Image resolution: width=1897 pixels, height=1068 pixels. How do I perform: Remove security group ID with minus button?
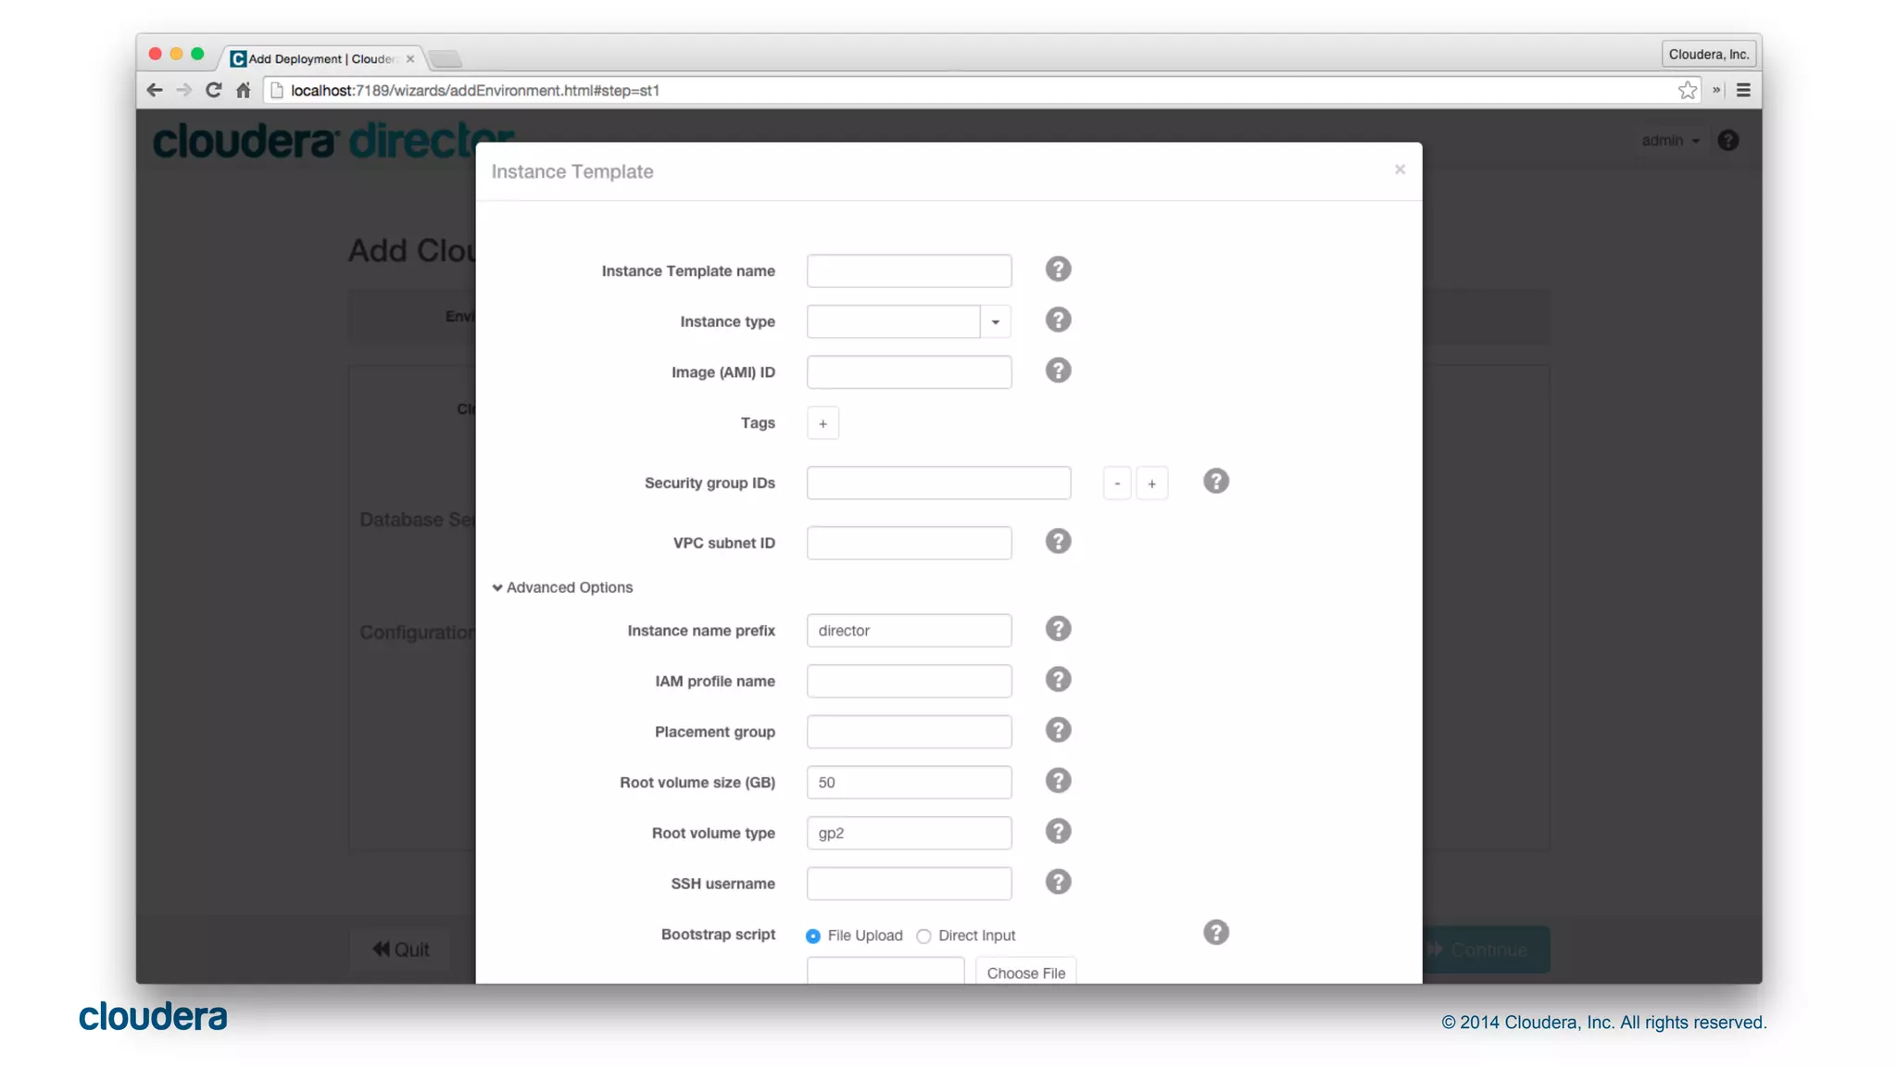click(x=1117, y=484)
